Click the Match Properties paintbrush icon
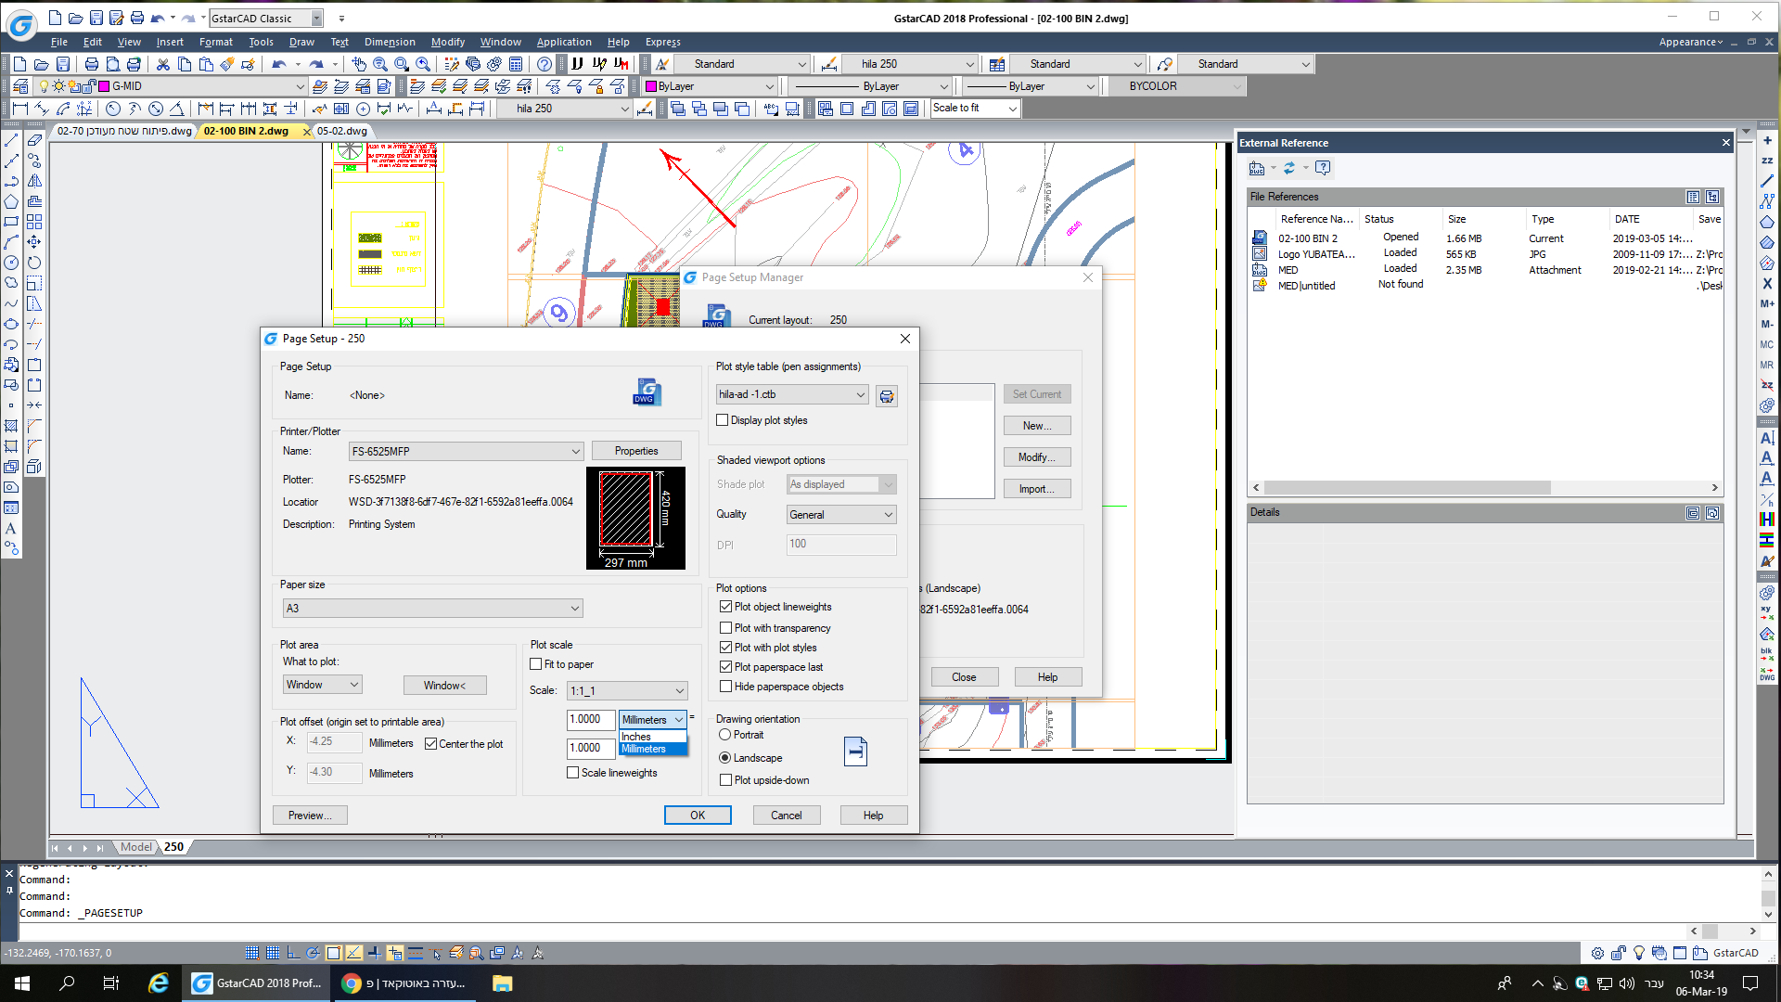Screen dimensions: 1781x1002 coord(227,64)
